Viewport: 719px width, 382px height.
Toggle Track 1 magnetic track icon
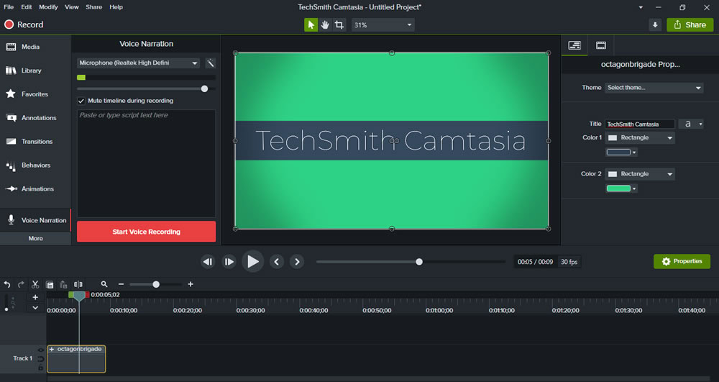pyautogui.click(x=41, y=359)
